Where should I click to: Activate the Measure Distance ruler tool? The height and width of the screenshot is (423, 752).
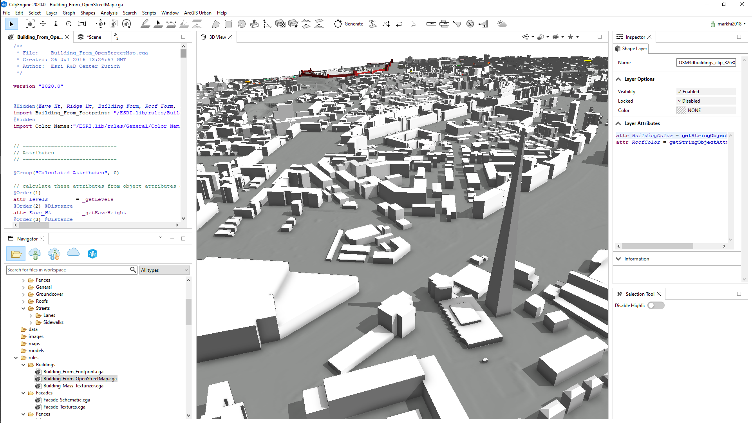431,24
